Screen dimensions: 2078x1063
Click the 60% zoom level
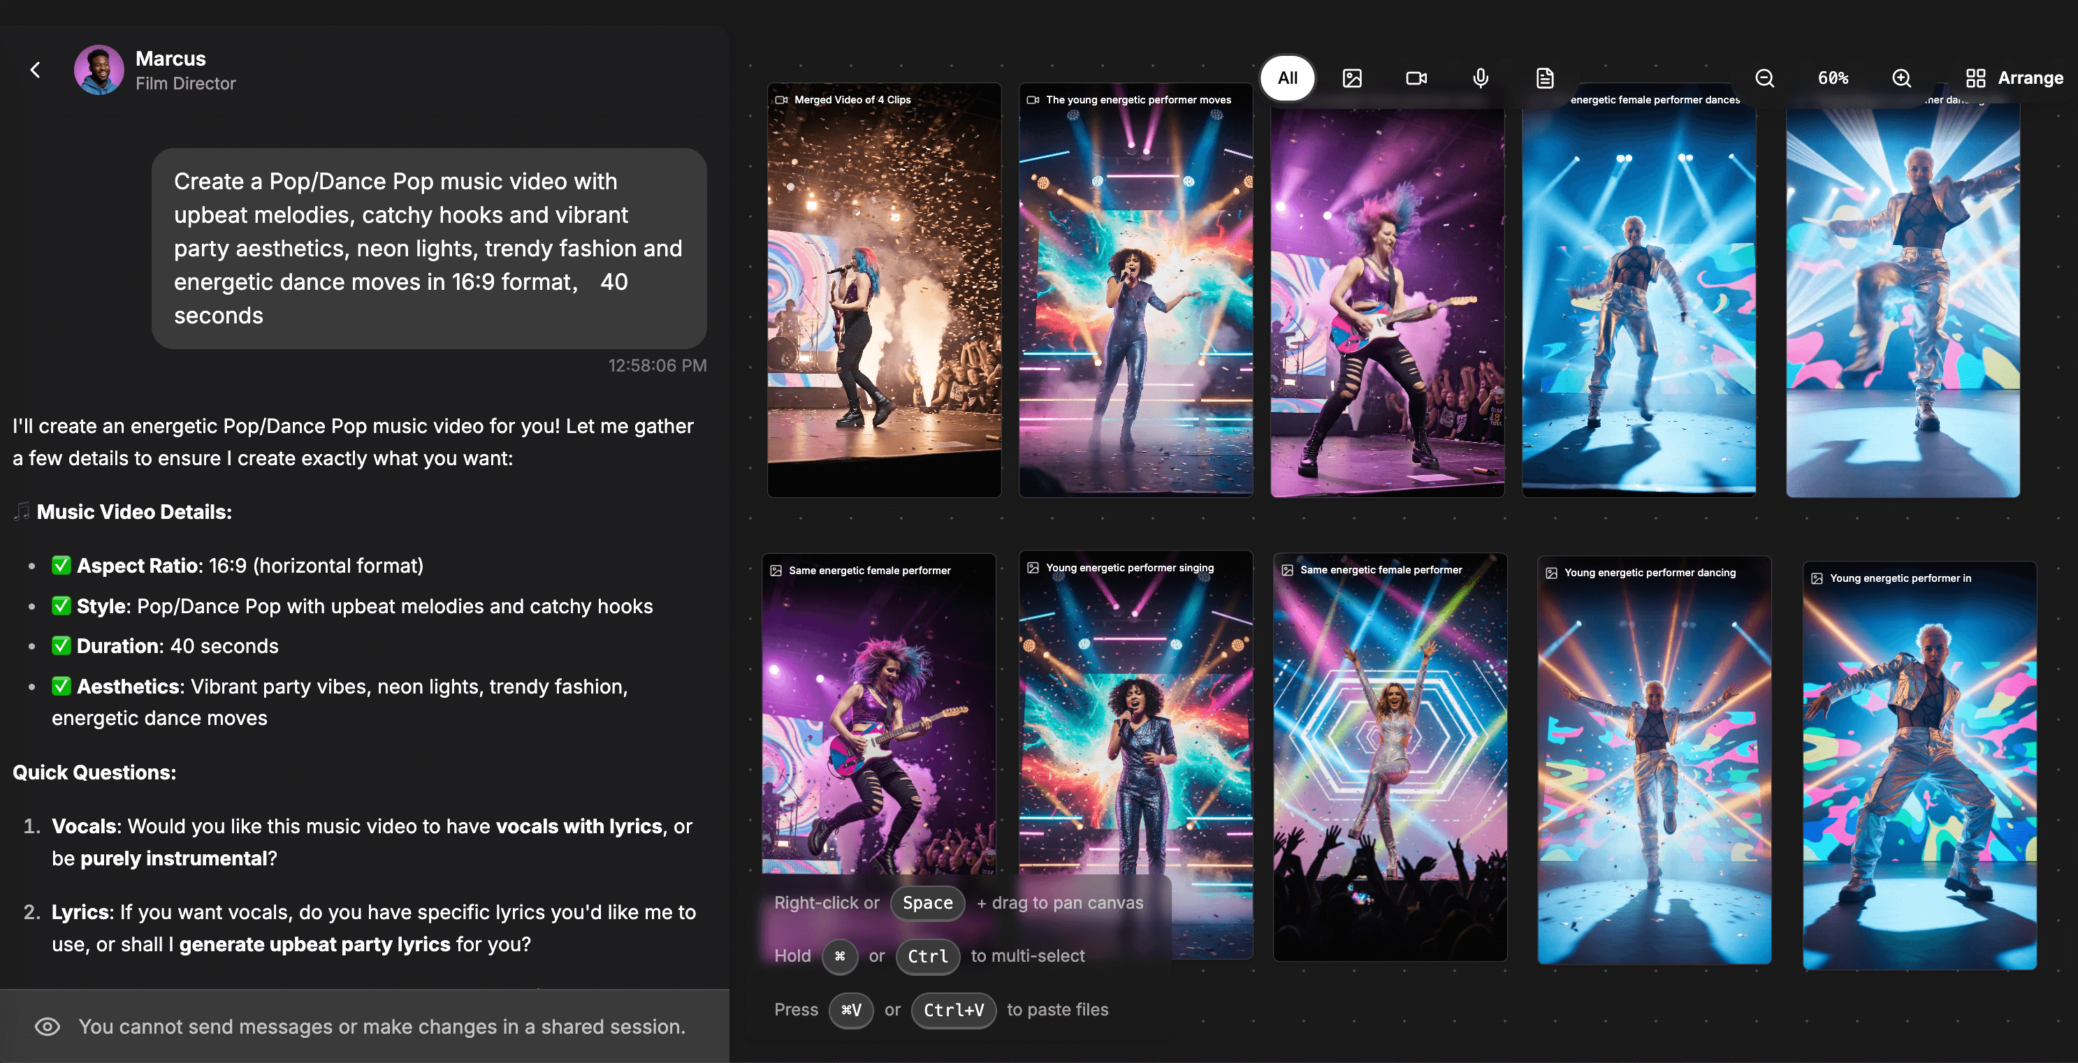[x=1833, y=78]
